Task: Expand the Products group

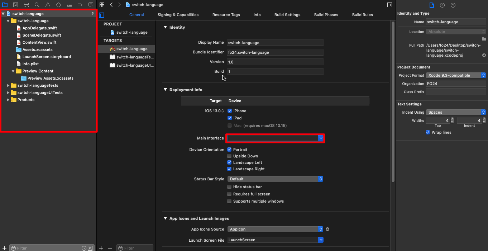Action: tap(8, 100)
